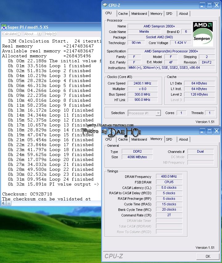Select Memory tab in lower CPU-Z window

click(x=156, y=139)
